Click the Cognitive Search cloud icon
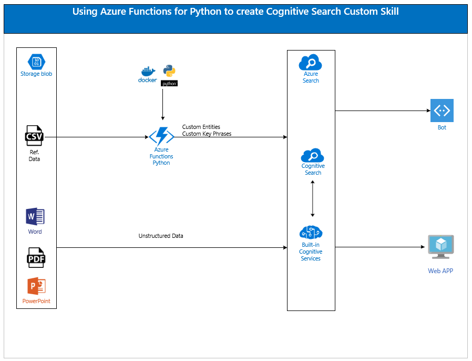 (x=312, y=155)
